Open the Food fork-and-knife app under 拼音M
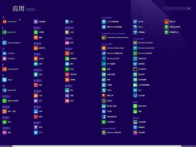 [38, 74]
